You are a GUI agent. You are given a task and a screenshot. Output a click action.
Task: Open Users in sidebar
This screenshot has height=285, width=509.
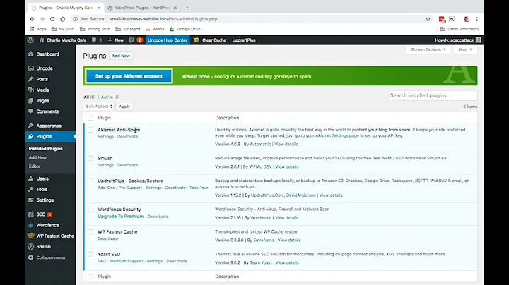pyautogui.click(x=42, y=178)
